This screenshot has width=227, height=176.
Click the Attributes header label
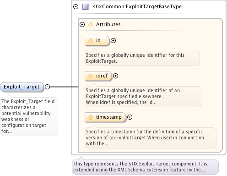point(108,24)
